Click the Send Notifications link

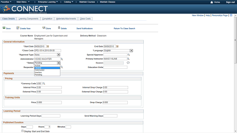click(84, 28)
